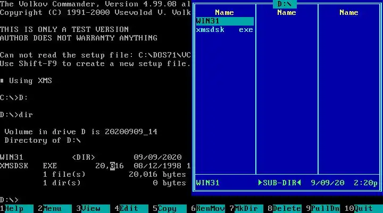This screenshot has width=383, height=213.
Task: Click 'THIS IS ONLY A TEST VERSION' text
Action: tap(64, 30)
